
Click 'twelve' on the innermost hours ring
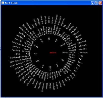tap(65, 53)
